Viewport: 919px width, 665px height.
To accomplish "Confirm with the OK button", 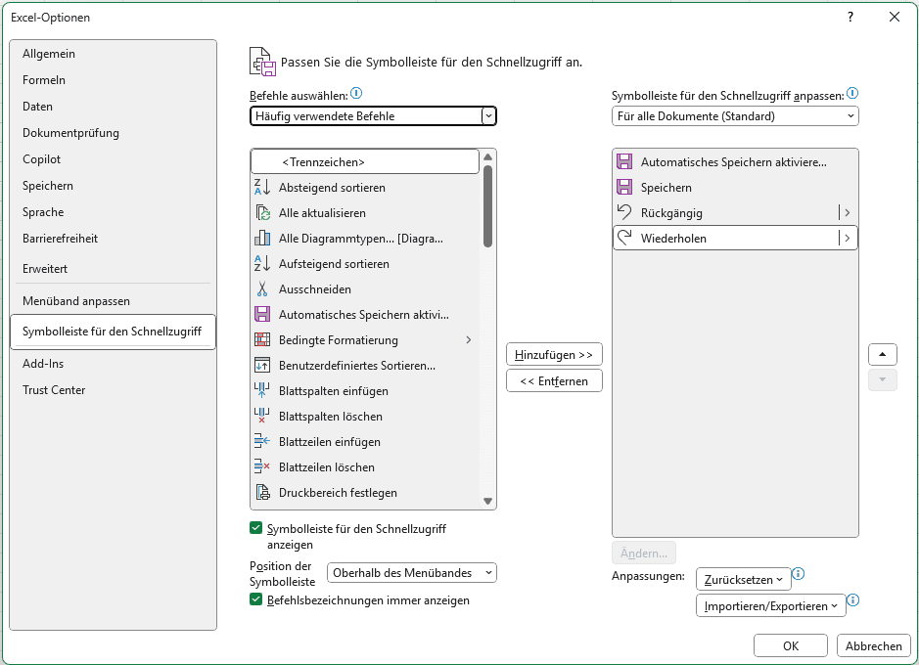I will 791,645.
